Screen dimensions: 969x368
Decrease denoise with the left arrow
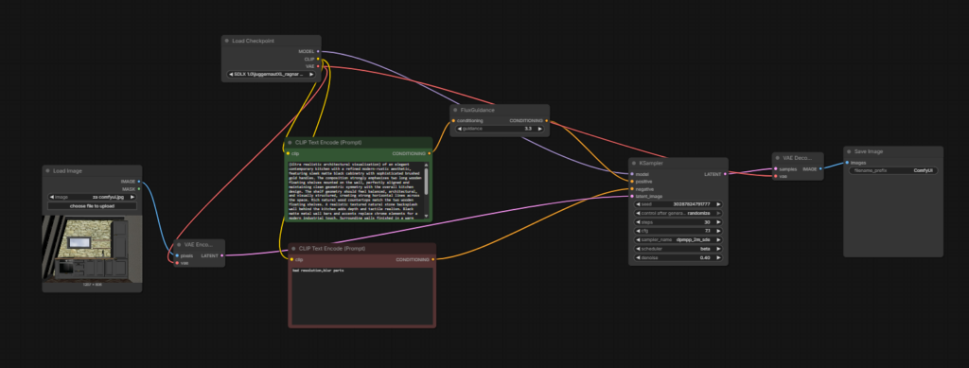tap(638, 257)
